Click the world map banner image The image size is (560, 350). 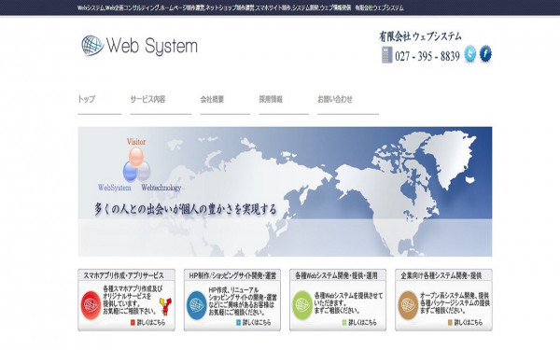click(285, 191)
